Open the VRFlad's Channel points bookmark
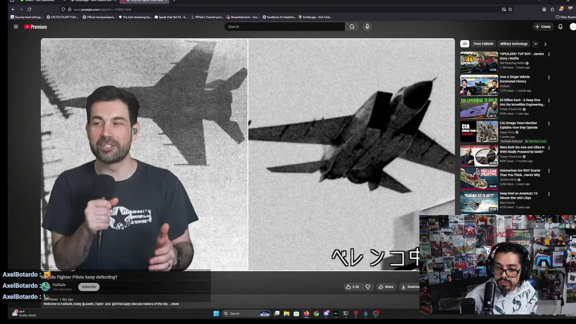 pos(207,17)
